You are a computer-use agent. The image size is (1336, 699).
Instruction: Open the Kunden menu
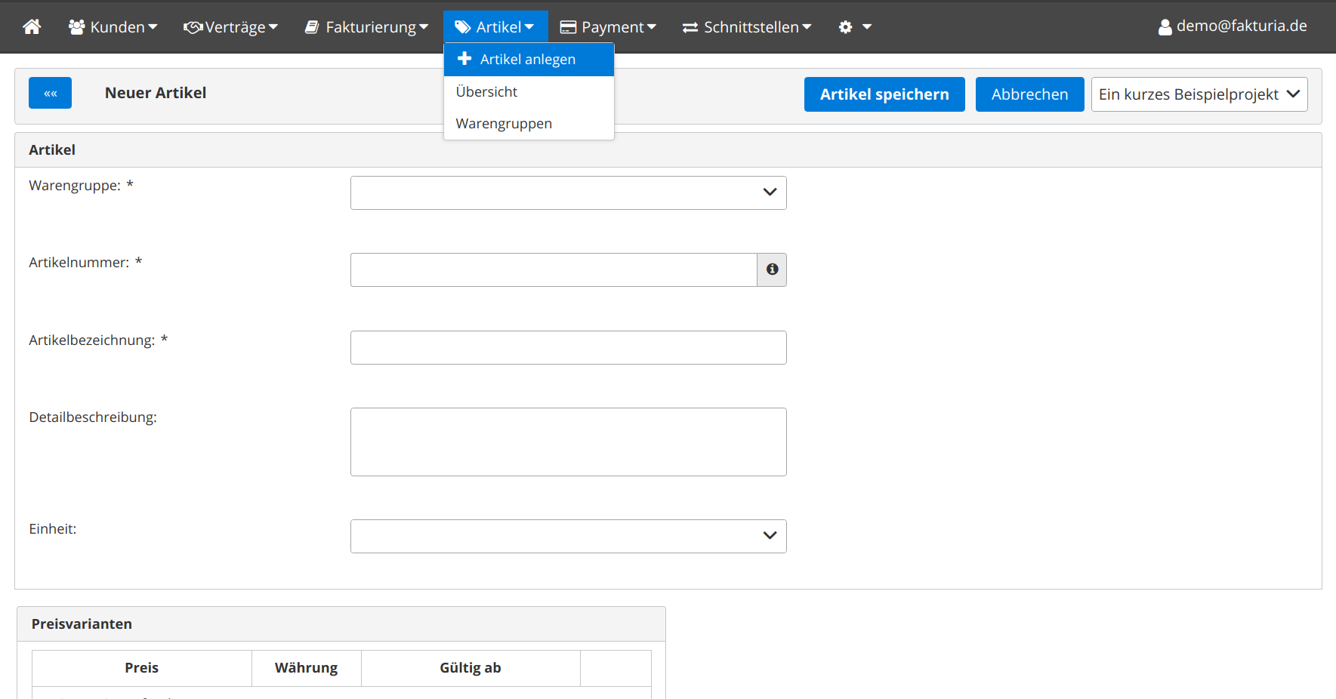pyautogui.click(x=113, y=27)
